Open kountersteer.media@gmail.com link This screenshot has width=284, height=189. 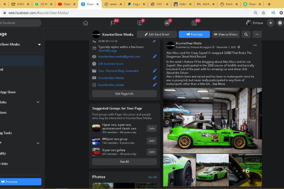(x=119, y=57)
